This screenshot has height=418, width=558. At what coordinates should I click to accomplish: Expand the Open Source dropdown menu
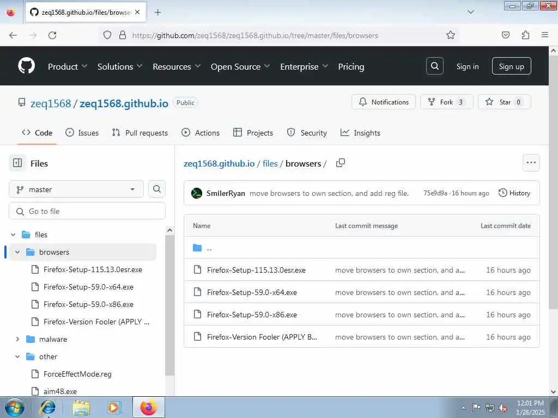point(240,66)
